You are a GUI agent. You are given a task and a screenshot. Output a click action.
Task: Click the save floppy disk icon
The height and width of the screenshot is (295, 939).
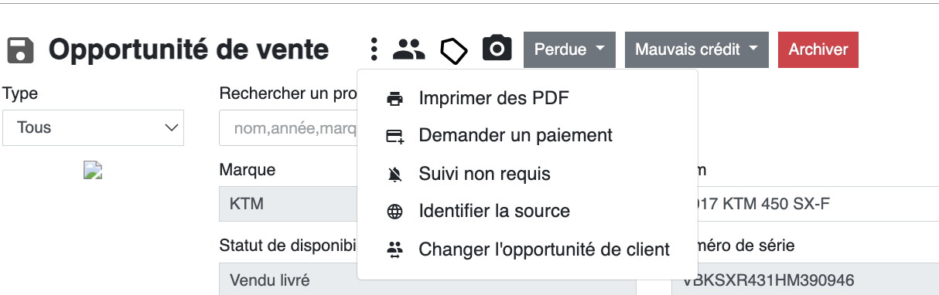pos(21,50)
